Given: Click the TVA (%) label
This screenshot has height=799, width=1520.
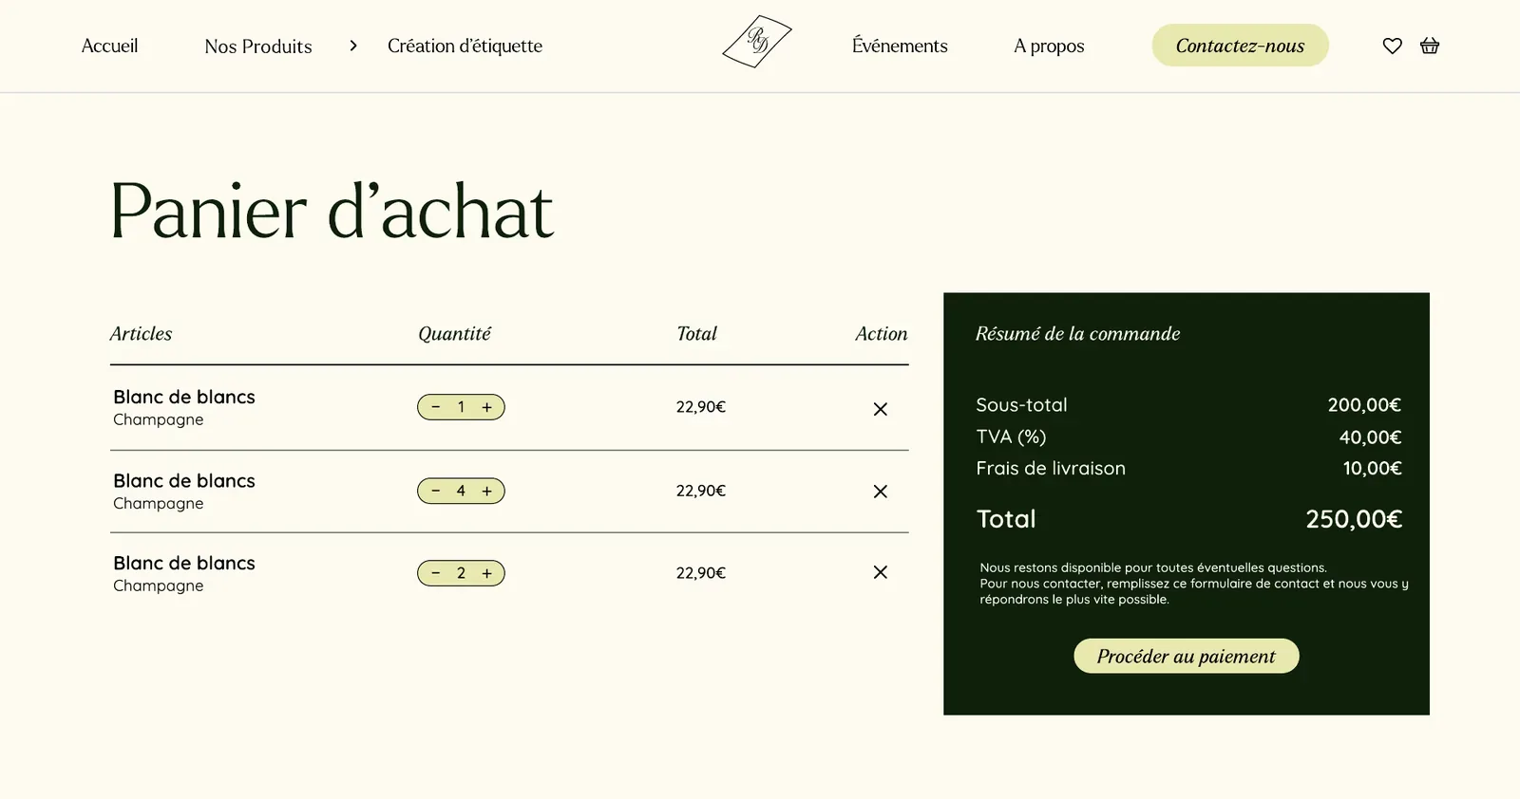Looking at the screenshot, I should click(1011, 437).
